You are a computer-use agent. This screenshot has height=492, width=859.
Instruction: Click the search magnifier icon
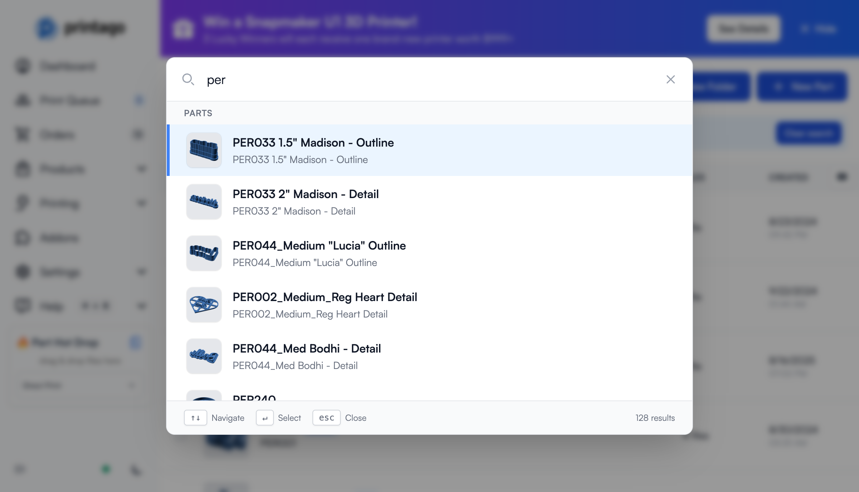point(189,80)
